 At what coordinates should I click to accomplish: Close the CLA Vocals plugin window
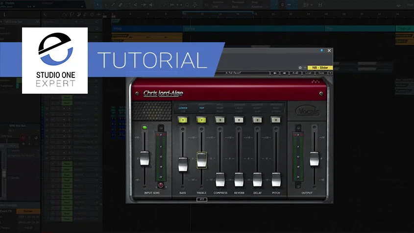329,51
